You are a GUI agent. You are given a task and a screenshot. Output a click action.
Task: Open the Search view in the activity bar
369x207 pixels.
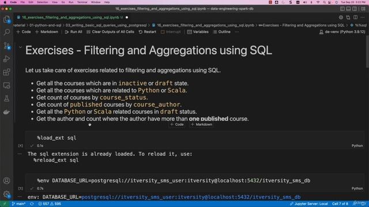(x=6, y=32)
